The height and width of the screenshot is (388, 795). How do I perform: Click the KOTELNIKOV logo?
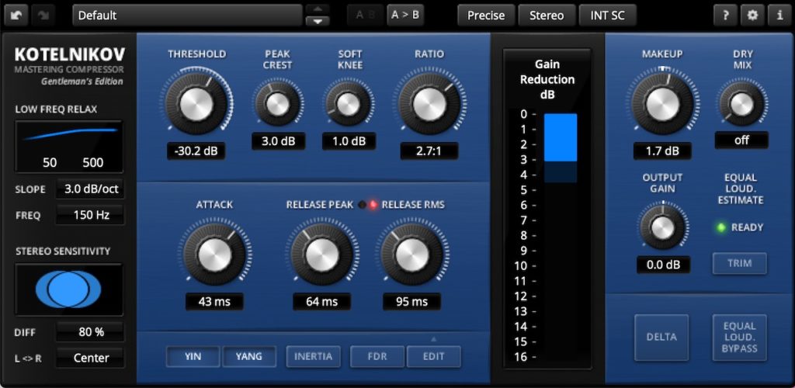(x=69, y=54)
